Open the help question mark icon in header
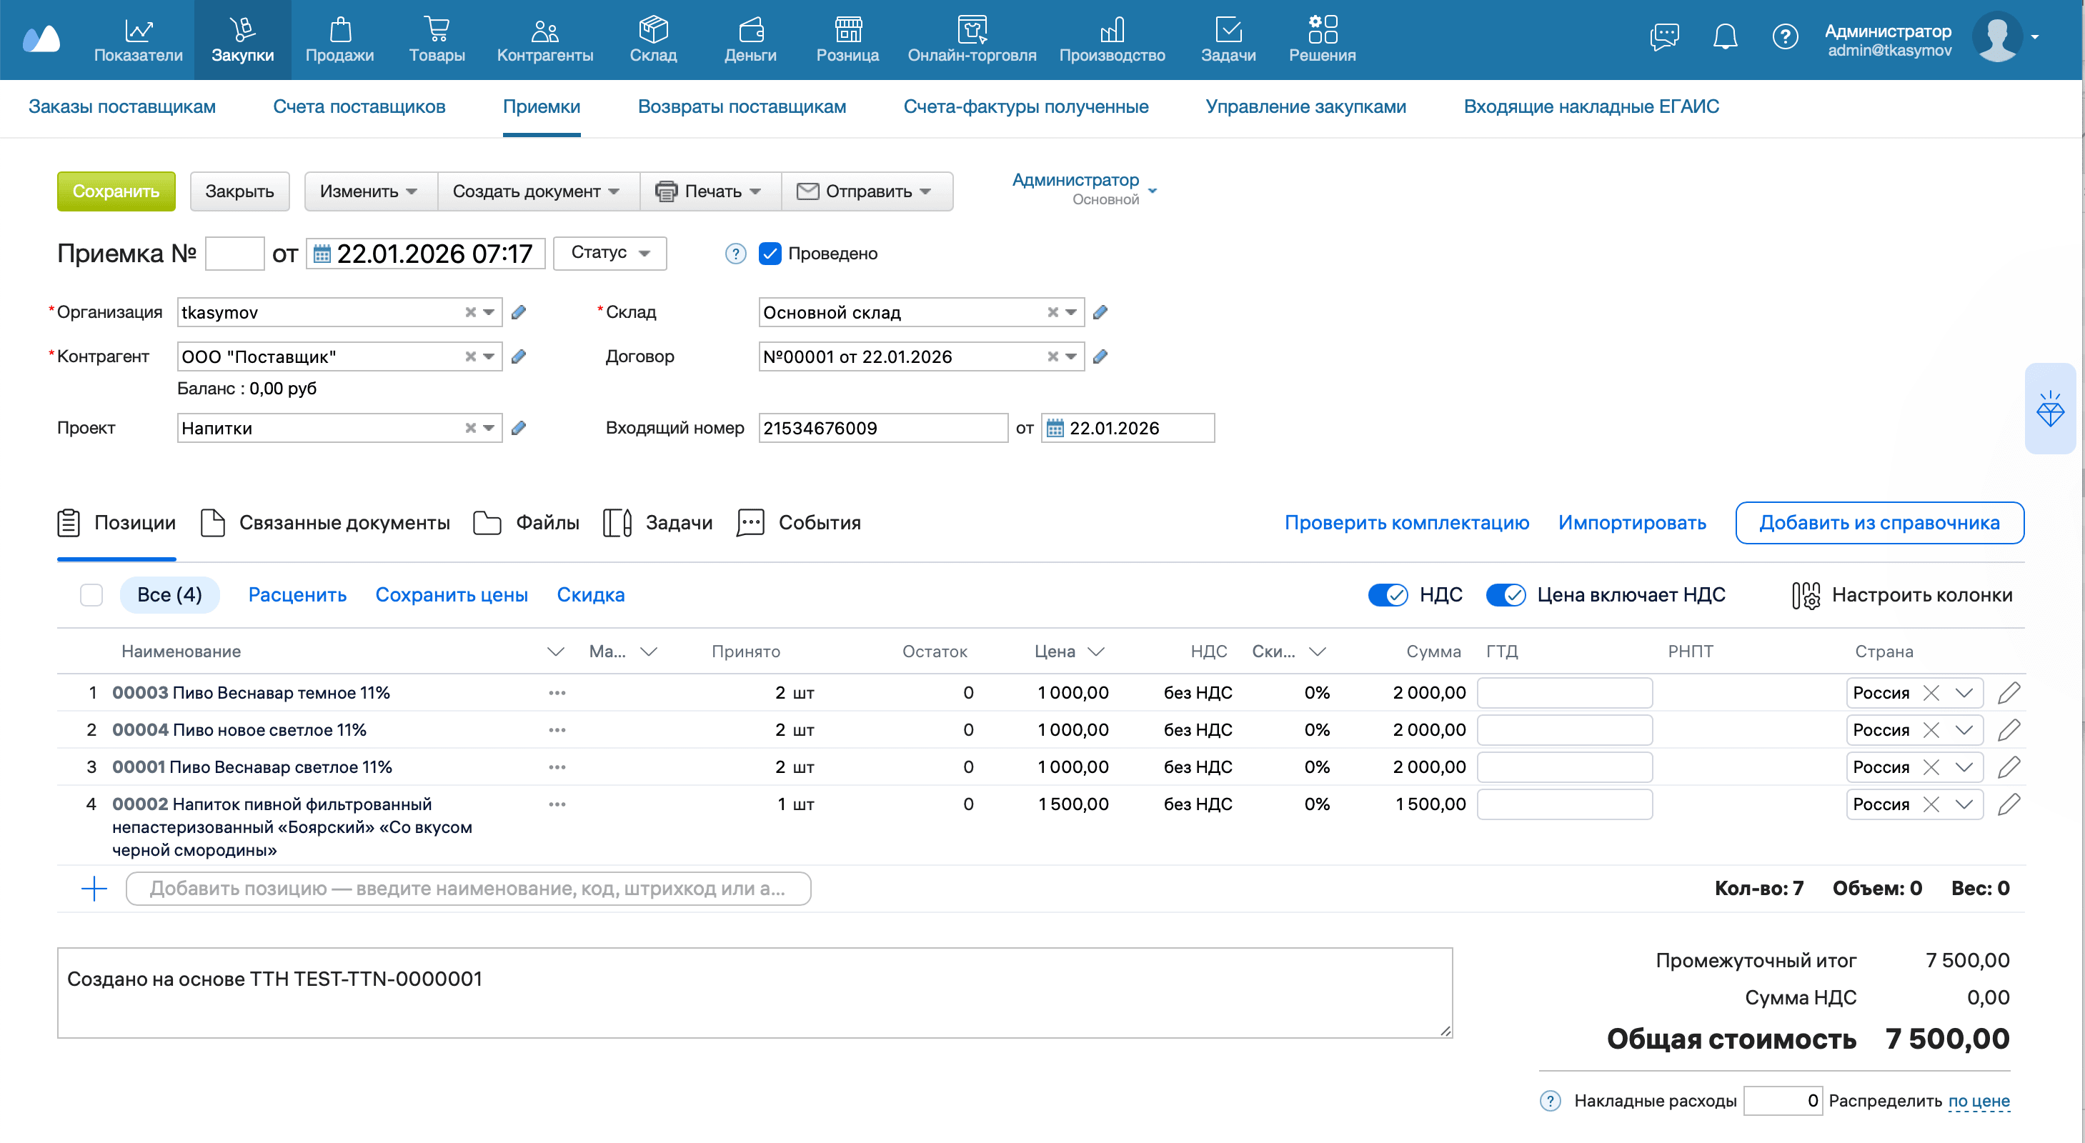Viewport: 2085px width, 1143px height. [x=1785, y=37]
